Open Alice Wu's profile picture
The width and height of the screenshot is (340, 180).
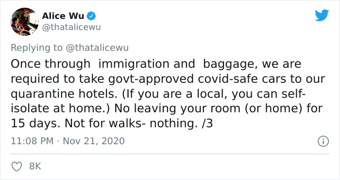pyautogui.click(x=25, y=22)
